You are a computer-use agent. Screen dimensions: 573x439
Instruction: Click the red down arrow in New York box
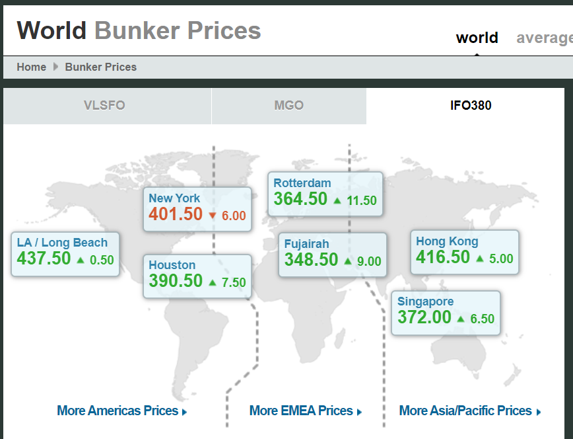[x=212, y=216]
